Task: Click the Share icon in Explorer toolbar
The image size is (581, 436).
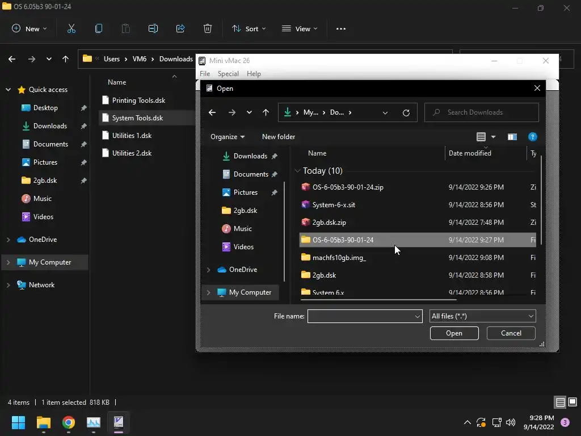Action: pos(180,28)
